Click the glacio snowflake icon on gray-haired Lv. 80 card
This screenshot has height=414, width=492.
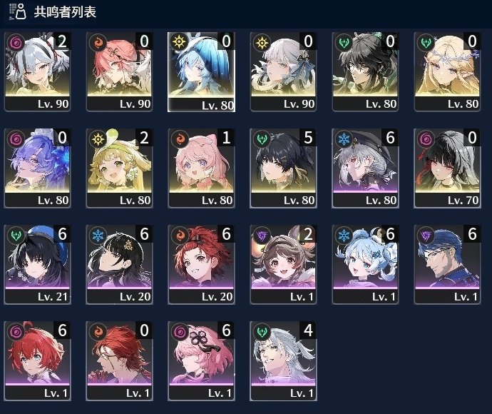(344, 139)
